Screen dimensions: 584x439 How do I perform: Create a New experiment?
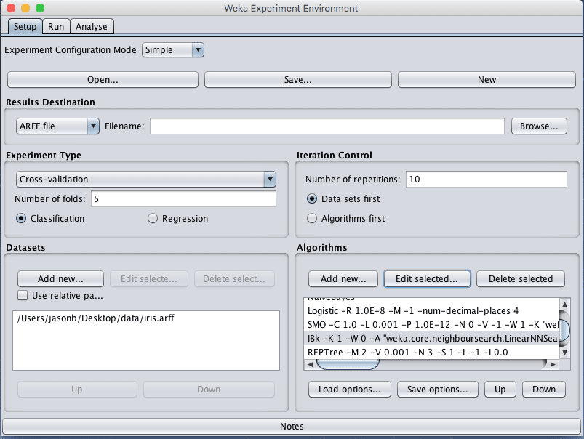(x=487, y=80)
